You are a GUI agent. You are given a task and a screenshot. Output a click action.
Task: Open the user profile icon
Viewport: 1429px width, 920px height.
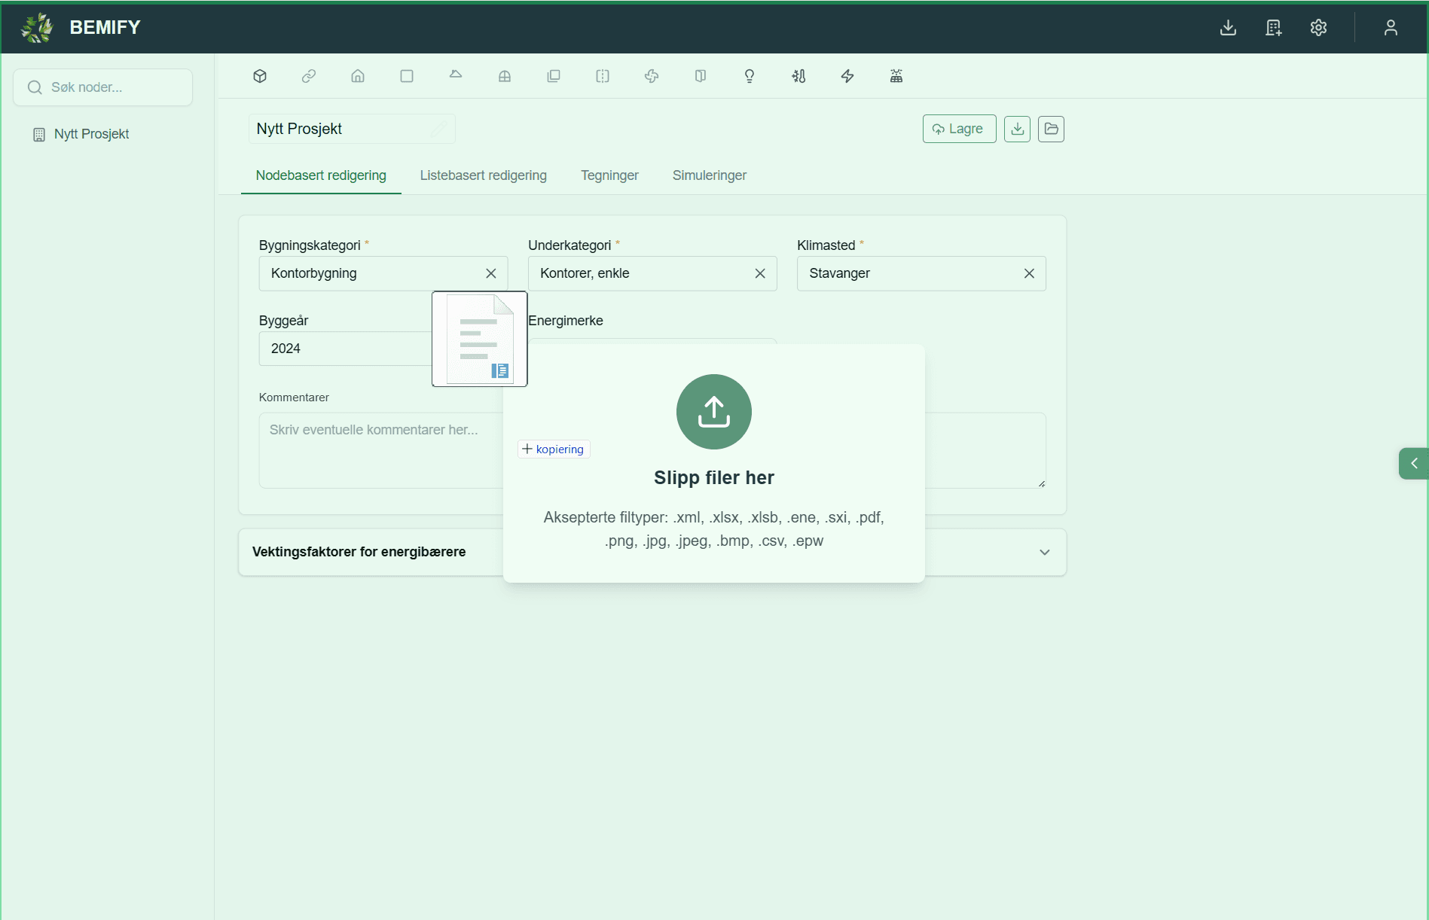[x=1391, y=28]
